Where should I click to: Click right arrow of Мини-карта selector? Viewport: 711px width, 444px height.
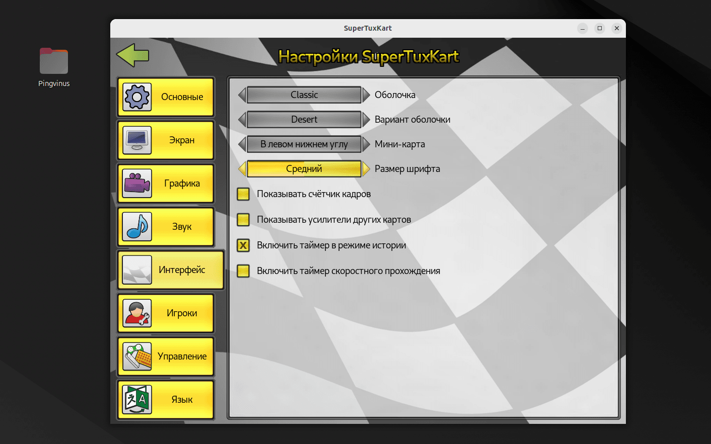point(366,144)
